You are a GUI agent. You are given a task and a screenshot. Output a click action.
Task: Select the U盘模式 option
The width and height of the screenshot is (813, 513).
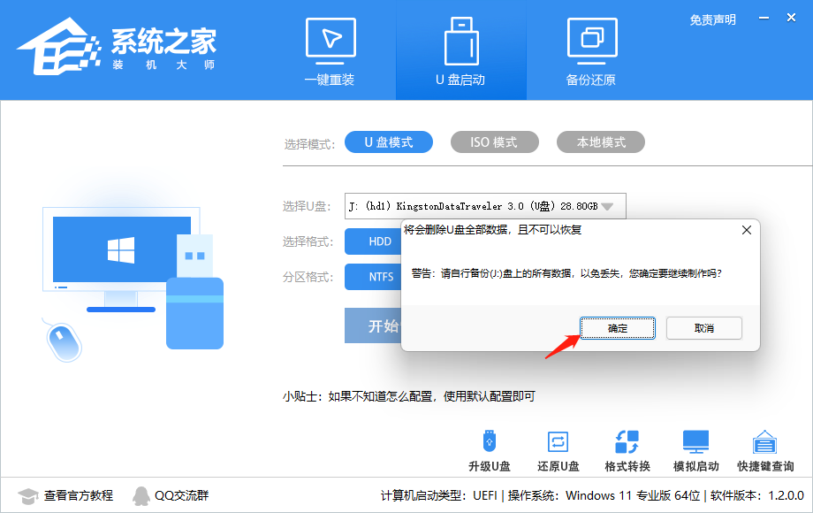389,142
